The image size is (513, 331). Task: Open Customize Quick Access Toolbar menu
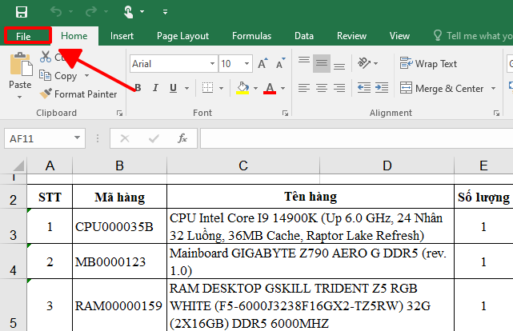click(x=165, y=12)
